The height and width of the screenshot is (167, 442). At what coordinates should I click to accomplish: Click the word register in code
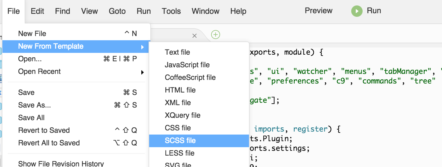310,129
